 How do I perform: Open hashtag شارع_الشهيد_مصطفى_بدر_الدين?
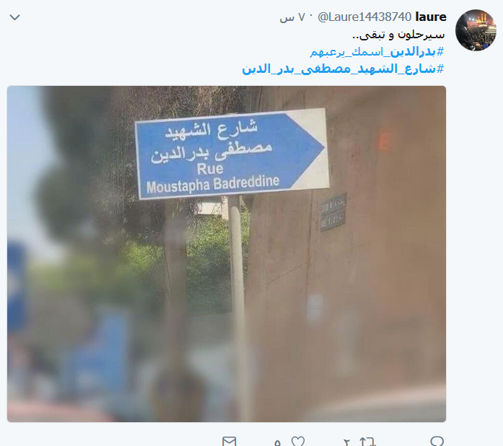[x=344, y=69]
